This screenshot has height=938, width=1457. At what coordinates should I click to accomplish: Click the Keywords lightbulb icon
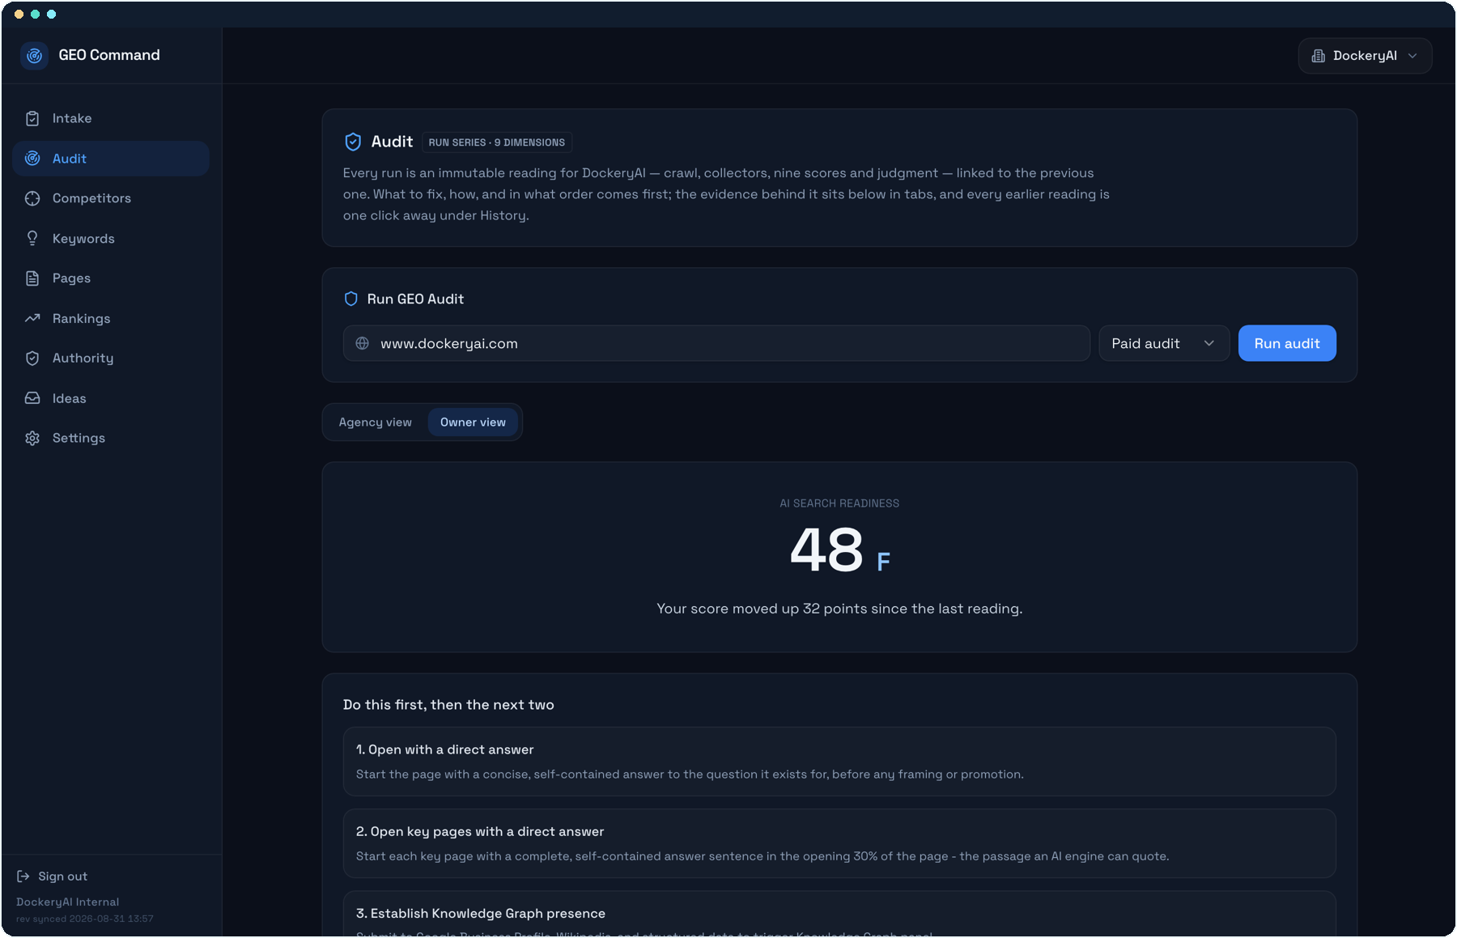(x=32, y=238)
